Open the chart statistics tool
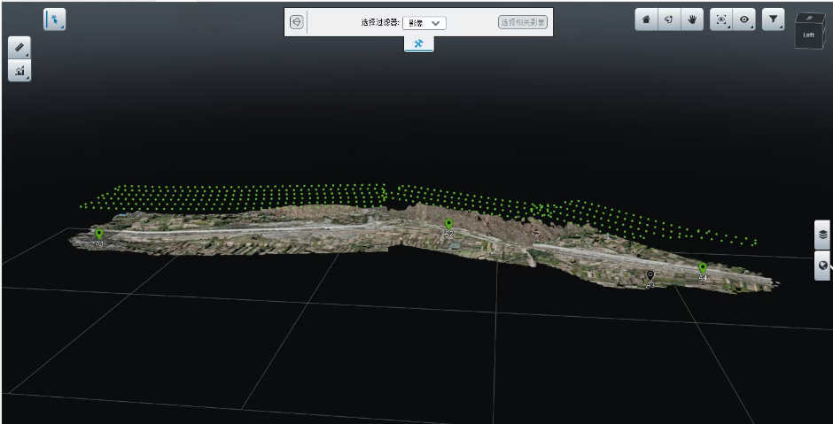This screenshot has width=833, height=424. click(19, 72)
